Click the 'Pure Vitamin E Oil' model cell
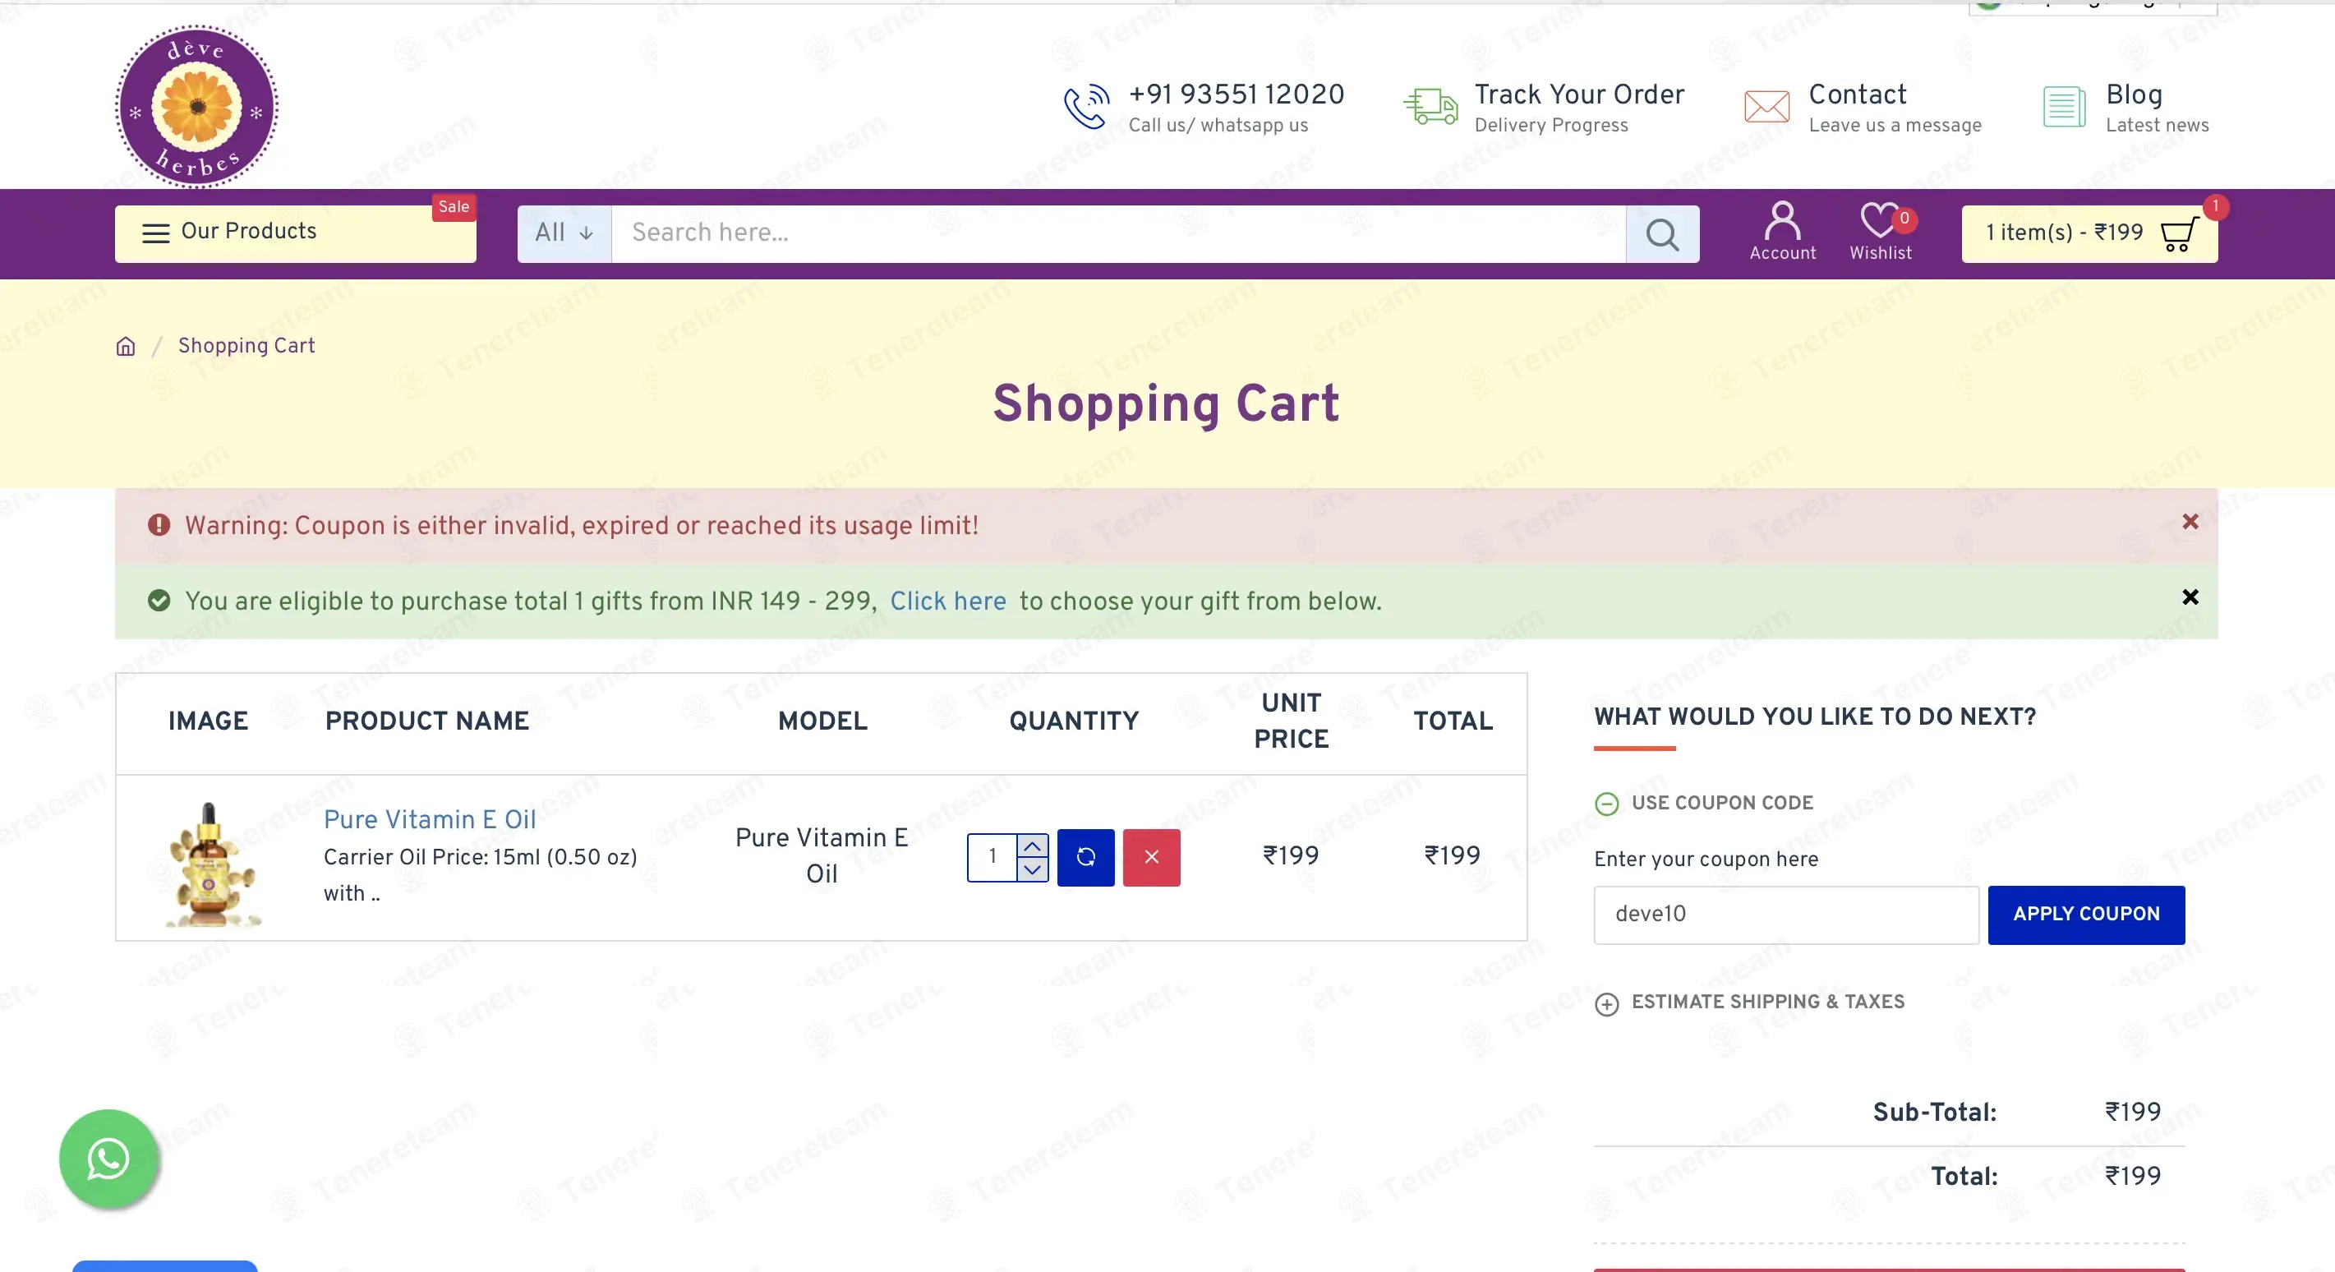This screenshot has width=2335, height=1272. tap(822, 856)
